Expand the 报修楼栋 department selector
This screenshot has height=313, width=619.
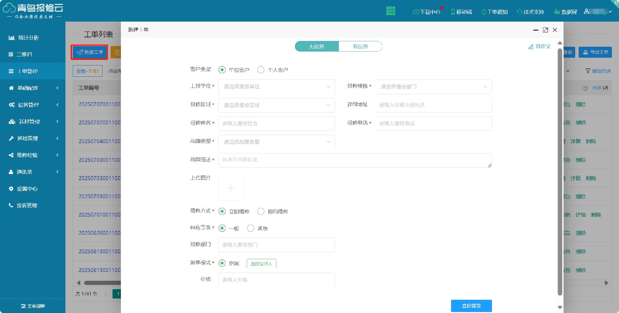pos(433,86)
